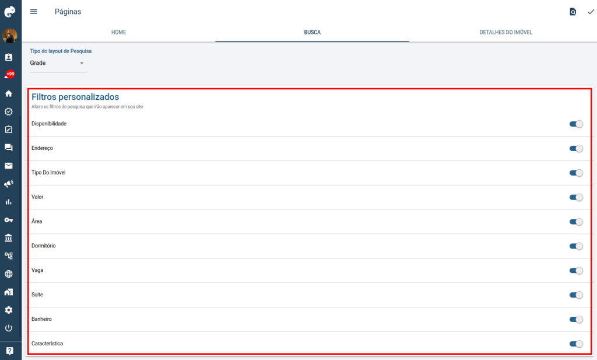Open the chat messages icon in sidebar

click(x=9, y=148)
